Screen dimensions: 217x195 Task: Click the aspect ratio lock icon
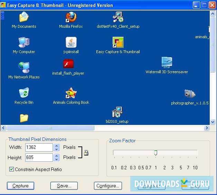pyautogui.click(x=86, y=153)
